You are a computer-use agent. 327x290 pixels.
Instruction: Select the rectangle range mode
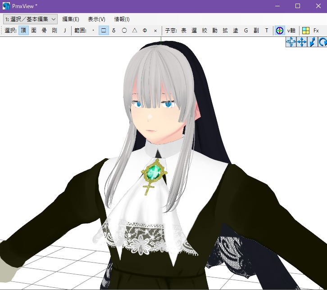[104, 31]
